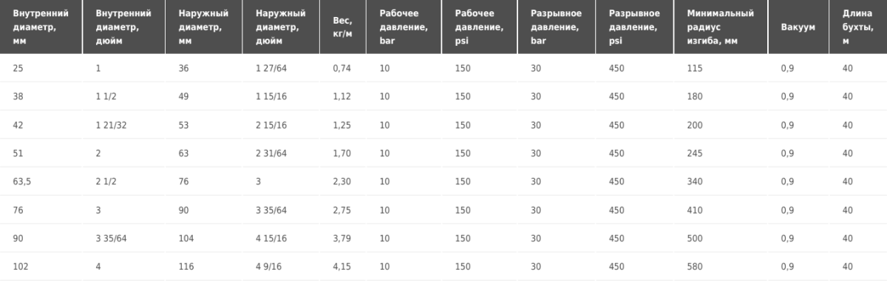
Task: Click the bend radius value 245
Action: coord(694,153)
